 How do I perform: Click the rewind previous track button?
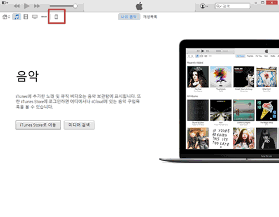[17, 6]
